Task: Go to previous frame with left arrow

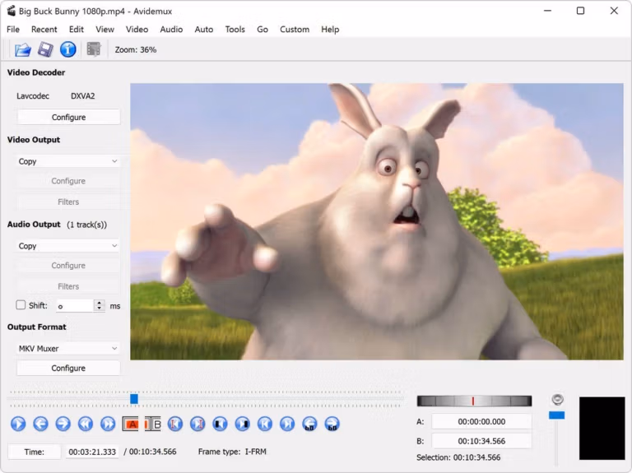Action: click(x=40, y=424)
